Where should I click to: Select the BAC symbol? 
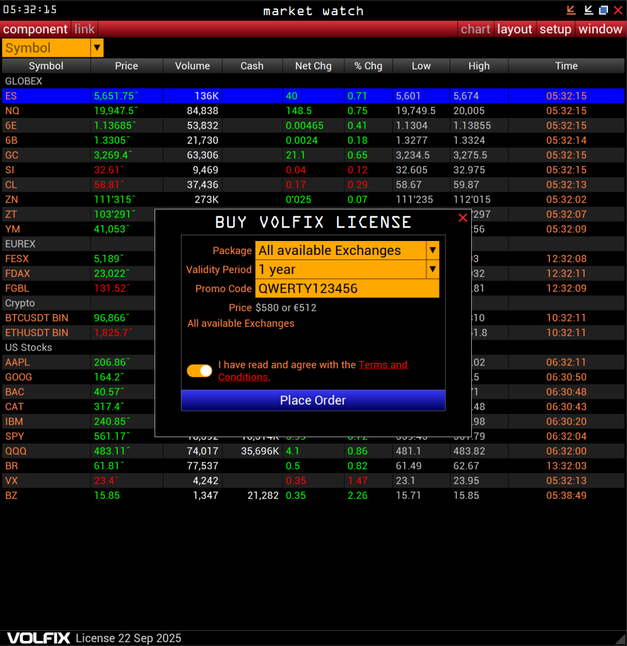15,392
